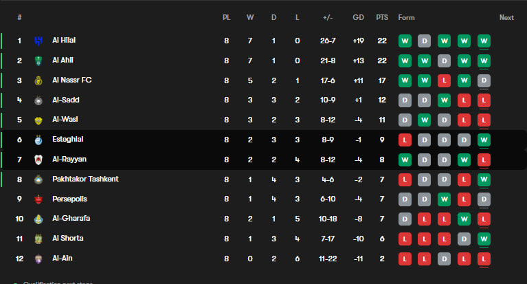
Task: Open the Al Shorta team link
Action: [x=68, y=238]
